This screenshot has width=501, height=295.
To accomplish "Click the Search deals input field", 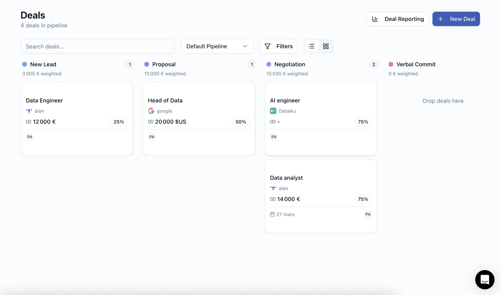I will coord(97,46).
